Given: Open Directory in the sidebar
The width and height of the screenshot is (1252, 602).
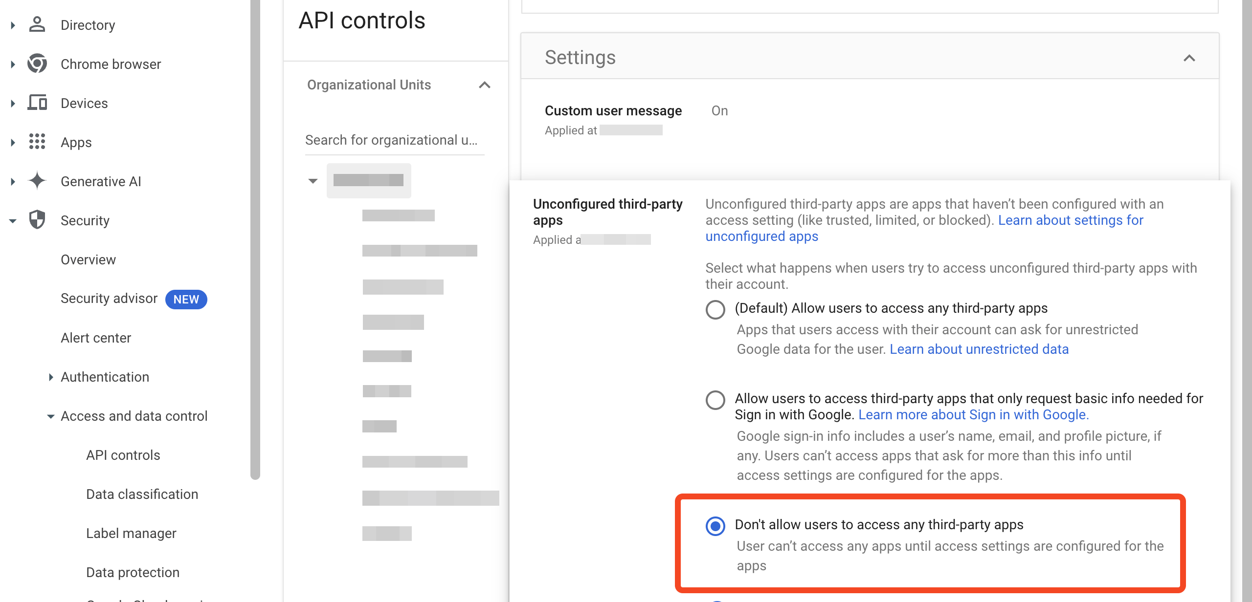Looking at the screenshot, I should click(x=88, y=25).
